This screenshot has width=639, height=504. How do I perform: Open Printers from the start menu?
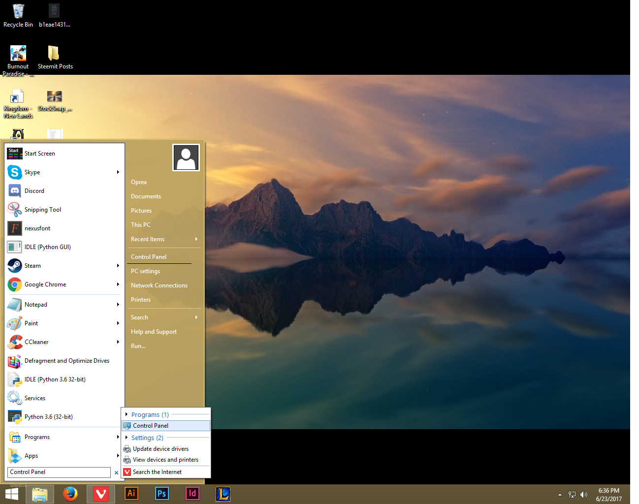pyautogui.click(x=141, y=300)
